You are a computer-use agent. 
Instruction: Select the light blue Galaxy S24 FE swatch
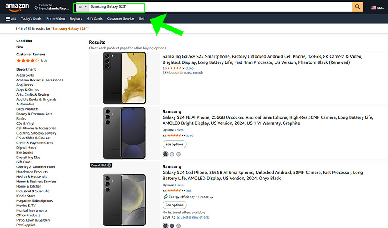[172, 154]
